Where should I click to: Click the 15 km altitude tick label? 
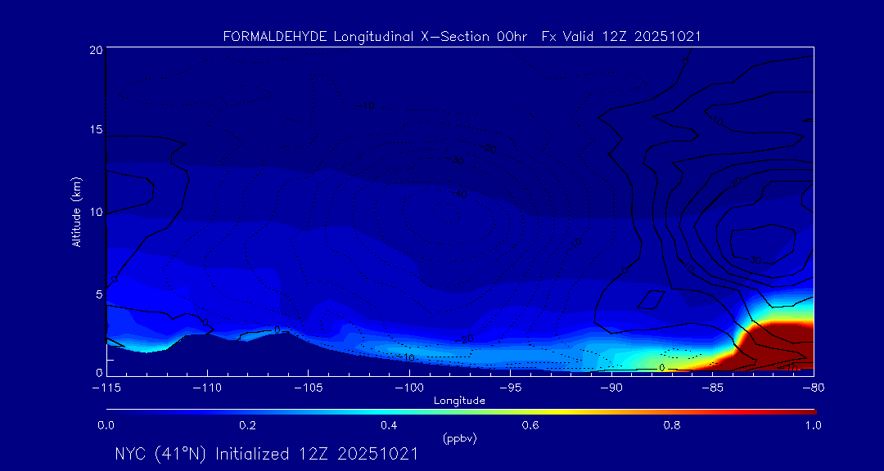[95, 131]
